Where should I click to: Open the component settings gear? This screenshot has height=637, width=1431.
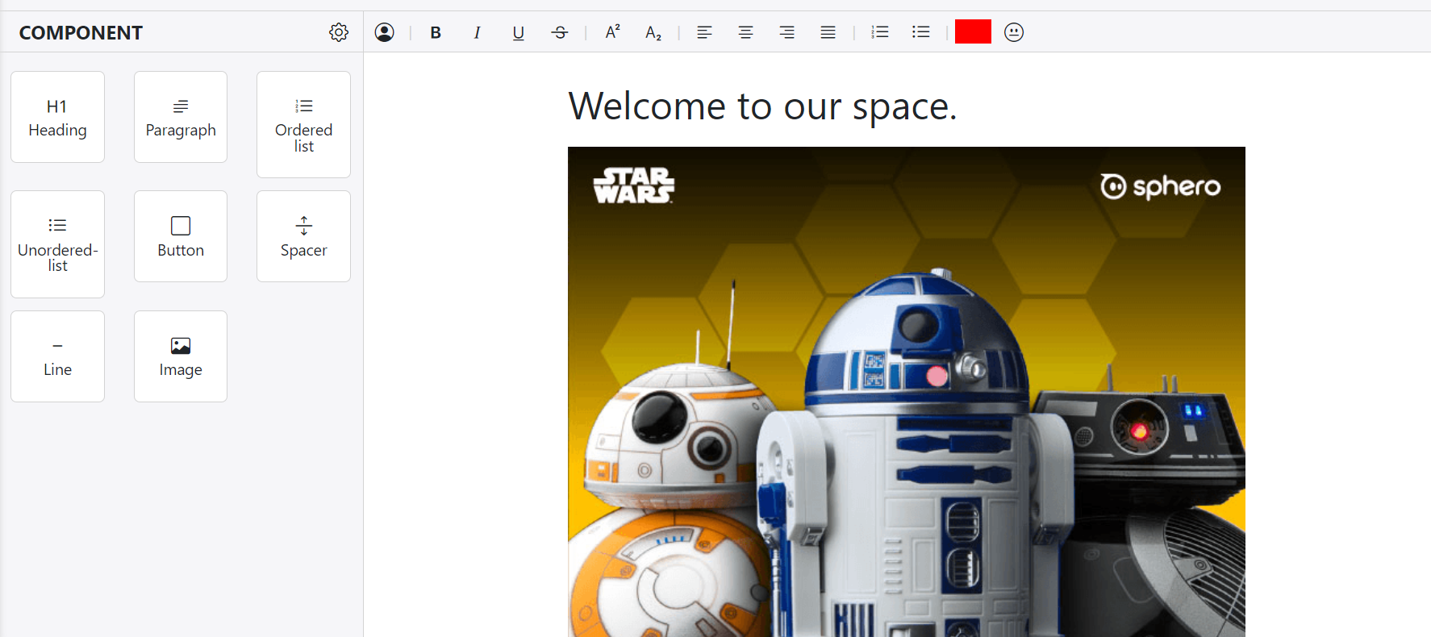tap(339, 32)
